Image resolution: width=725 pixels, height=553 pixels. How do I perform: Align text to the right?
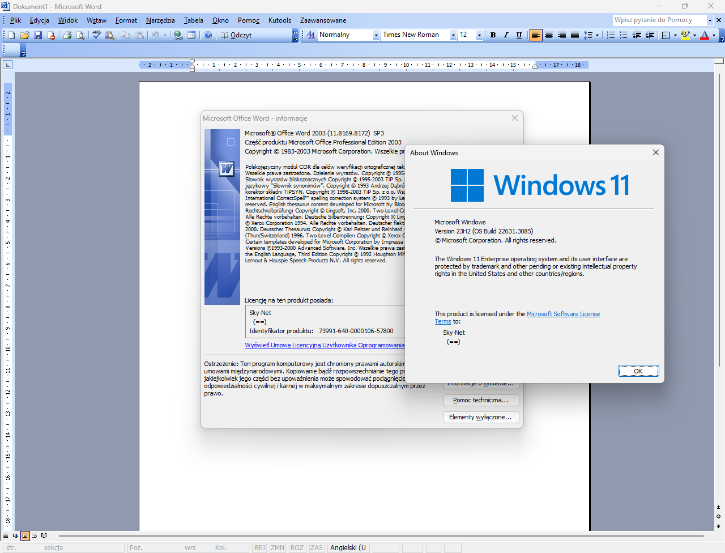click(562, 35)
